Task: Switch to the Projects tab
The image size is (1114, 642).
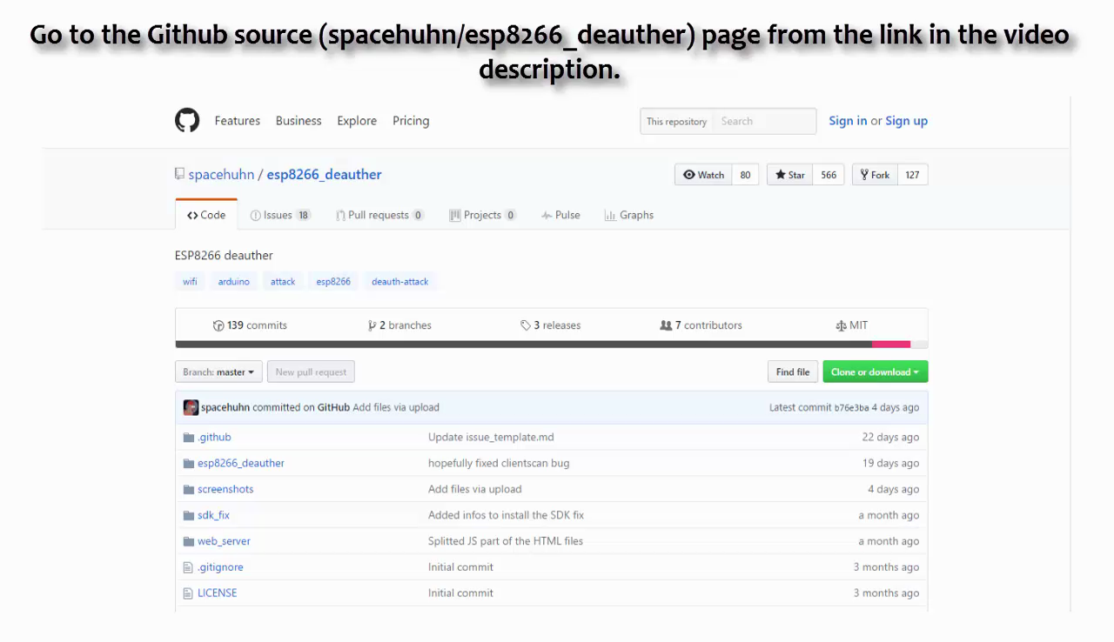Action: (483, 215)
